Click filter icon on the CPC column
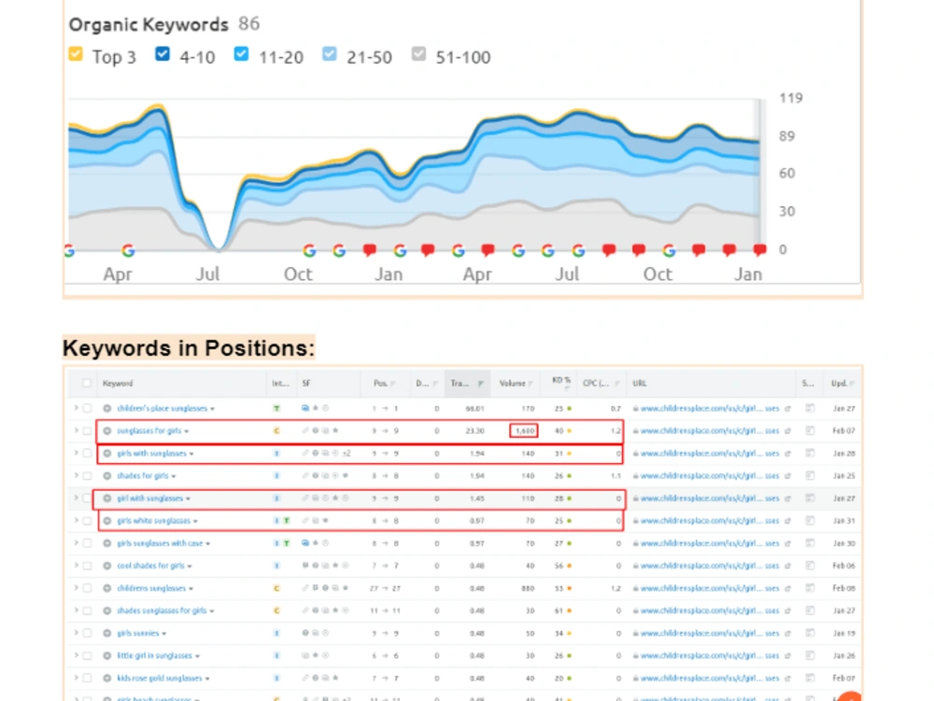 pos(617,384)
